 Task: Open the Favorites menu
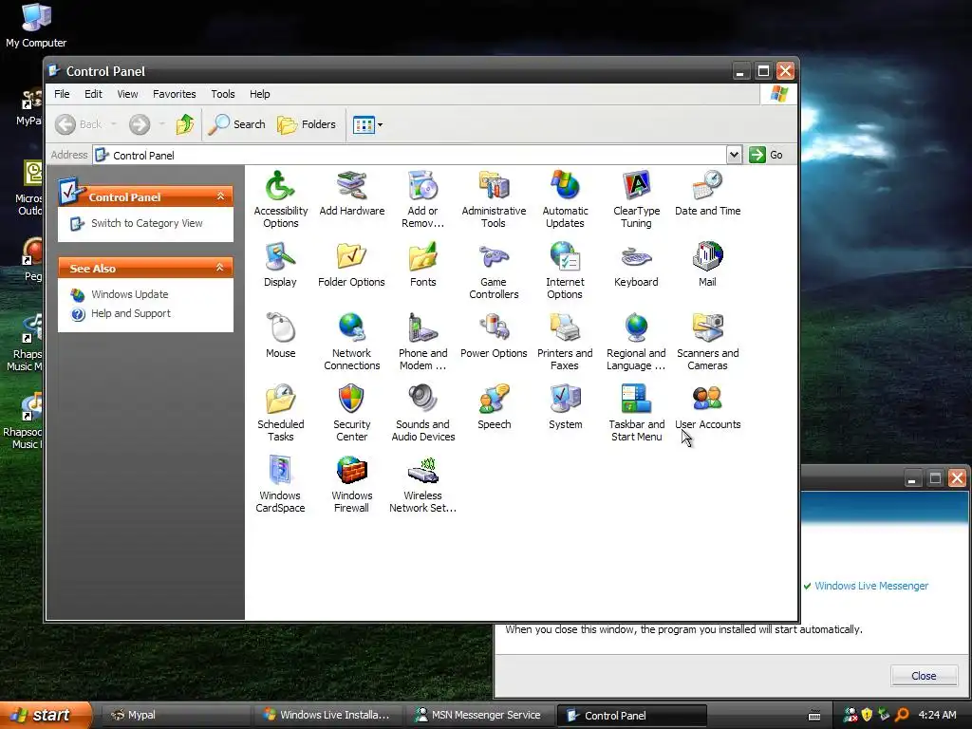pos(175,94)
